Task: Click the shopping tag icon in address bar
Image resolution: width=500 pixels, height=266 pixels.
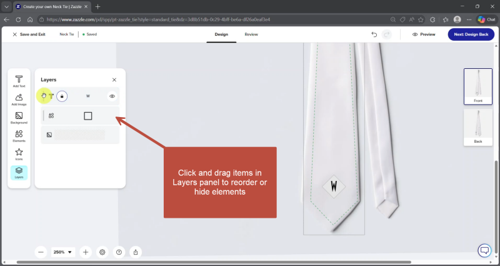Action: 402,19
